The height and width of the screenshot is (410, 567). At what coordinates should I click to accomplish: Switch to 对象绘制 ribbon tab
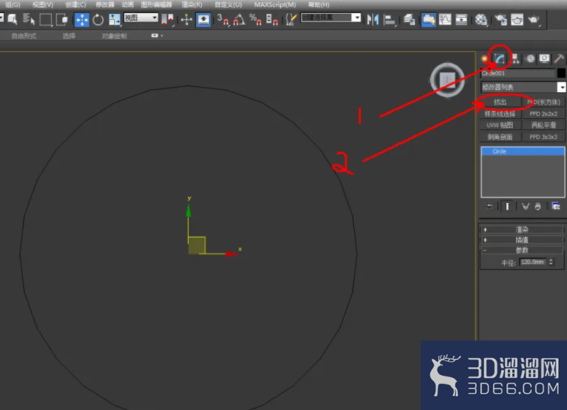coord(114,36)
